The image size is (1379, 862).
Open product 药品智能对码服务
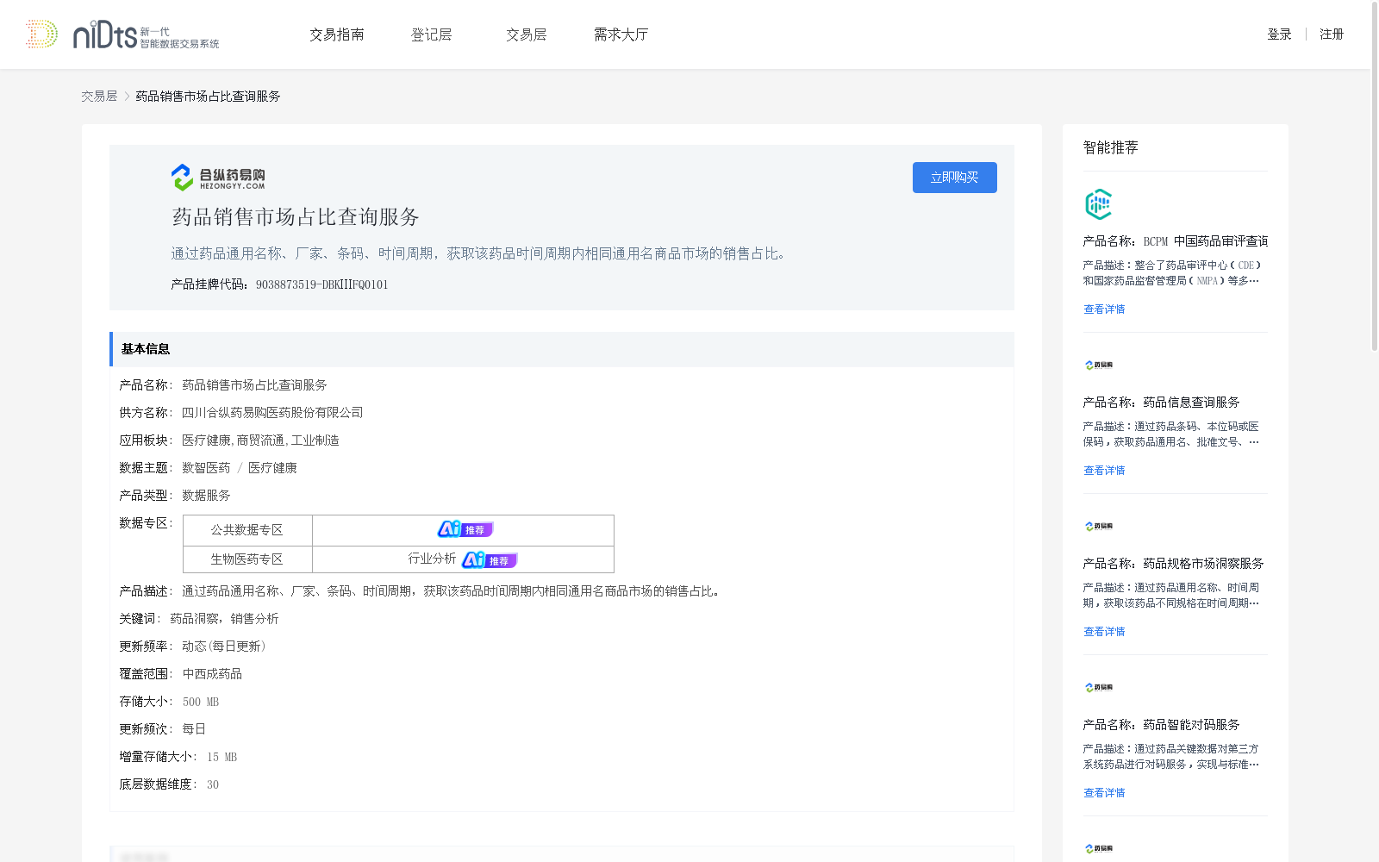coord(1161,725)
